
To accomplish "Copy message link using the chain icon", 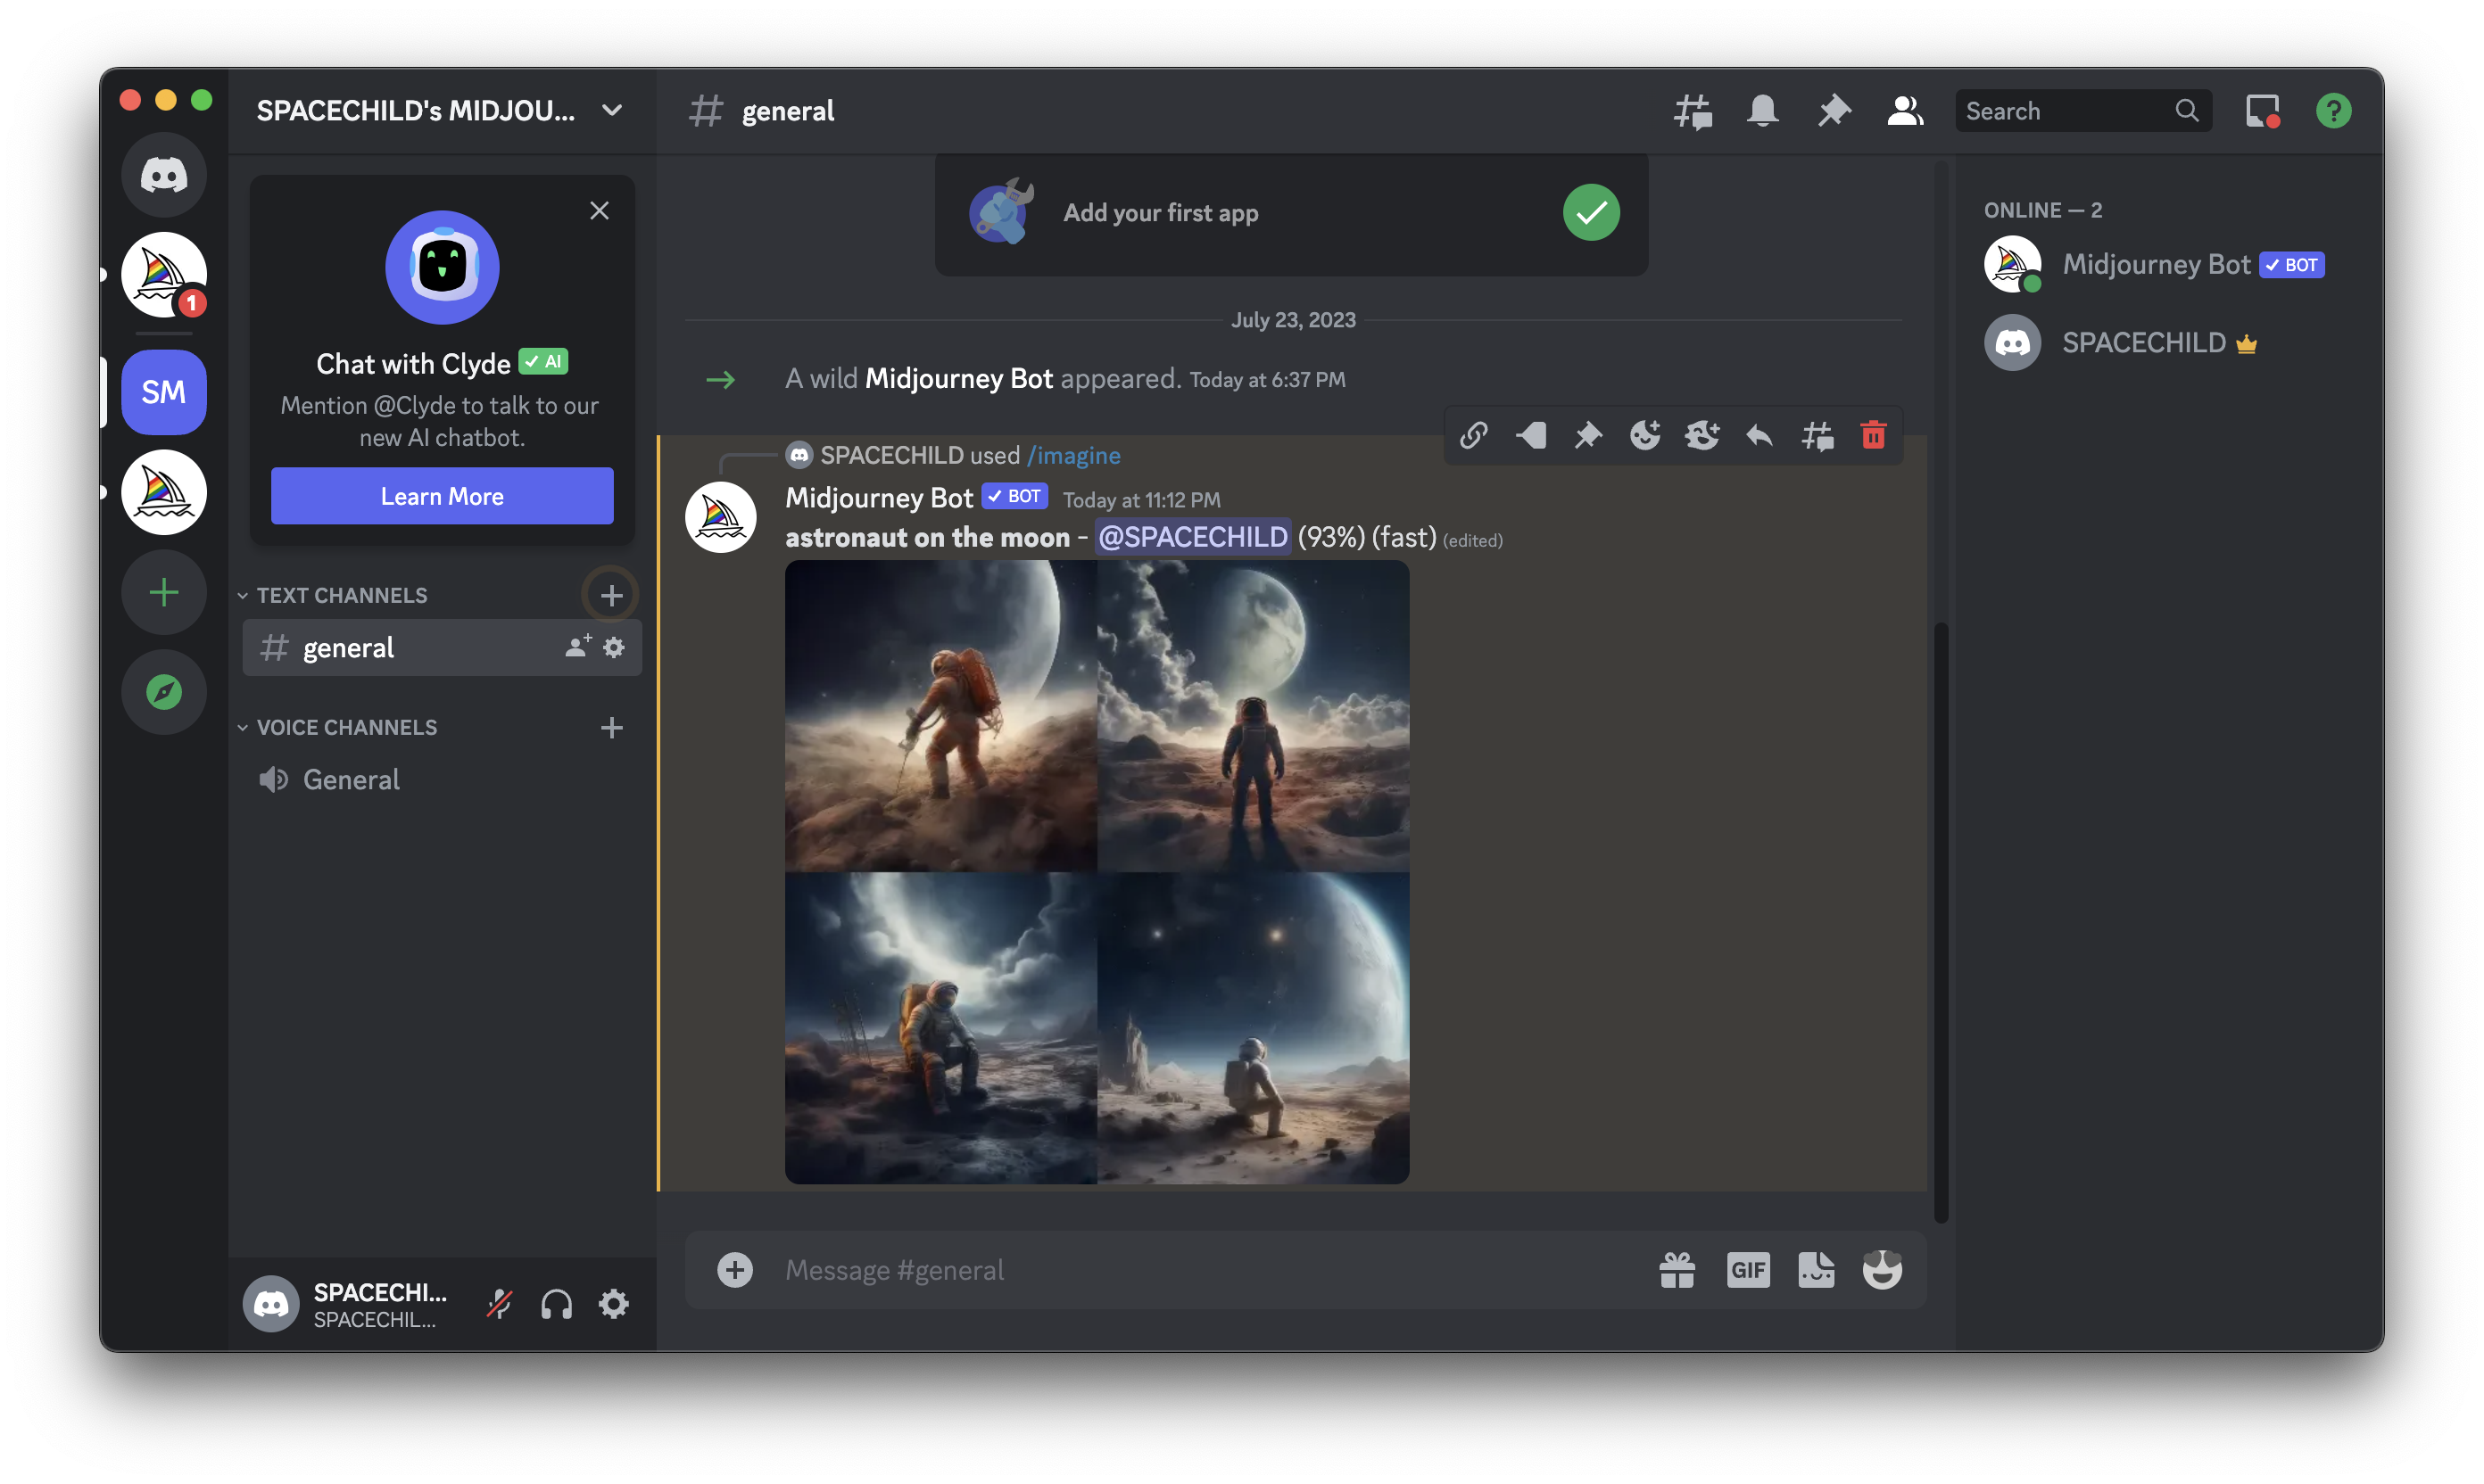I will click(1472, 435).
